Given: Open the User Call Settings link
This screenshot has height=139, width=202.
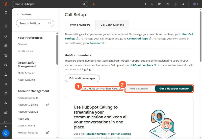Looking at the screenshot, I should point(187,34).
